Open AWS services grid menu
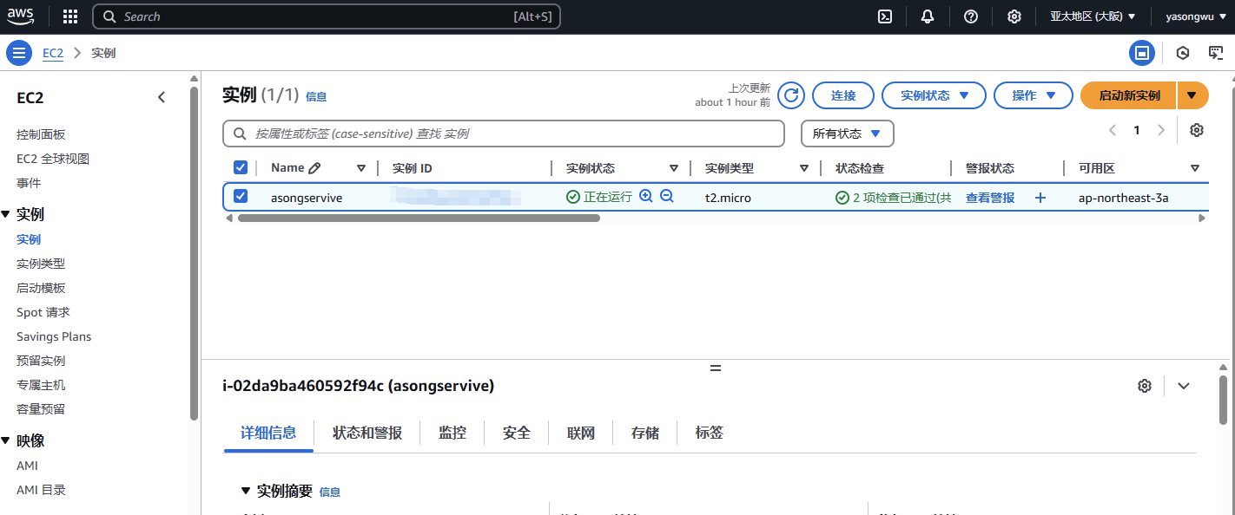 pyautogui.click(x=70, y=16)
